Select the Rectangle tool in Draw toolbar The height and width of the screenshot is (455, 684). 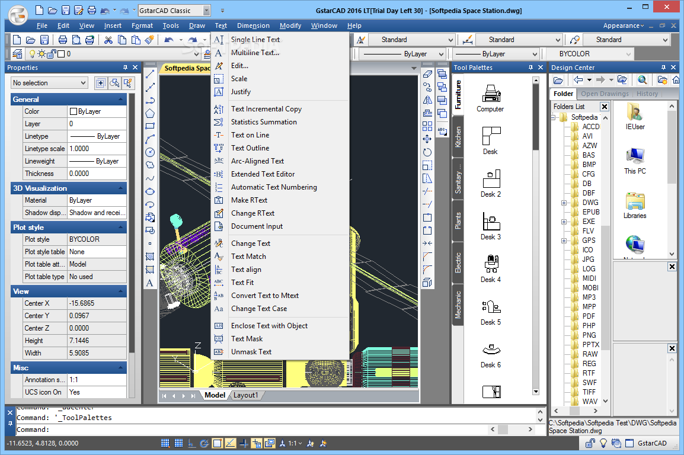tap(149, 126)
